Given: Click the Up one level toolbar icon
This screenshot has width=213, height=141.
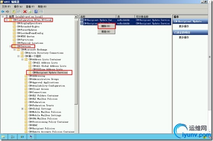Looking at the screenshot, I should click(14, 12).
